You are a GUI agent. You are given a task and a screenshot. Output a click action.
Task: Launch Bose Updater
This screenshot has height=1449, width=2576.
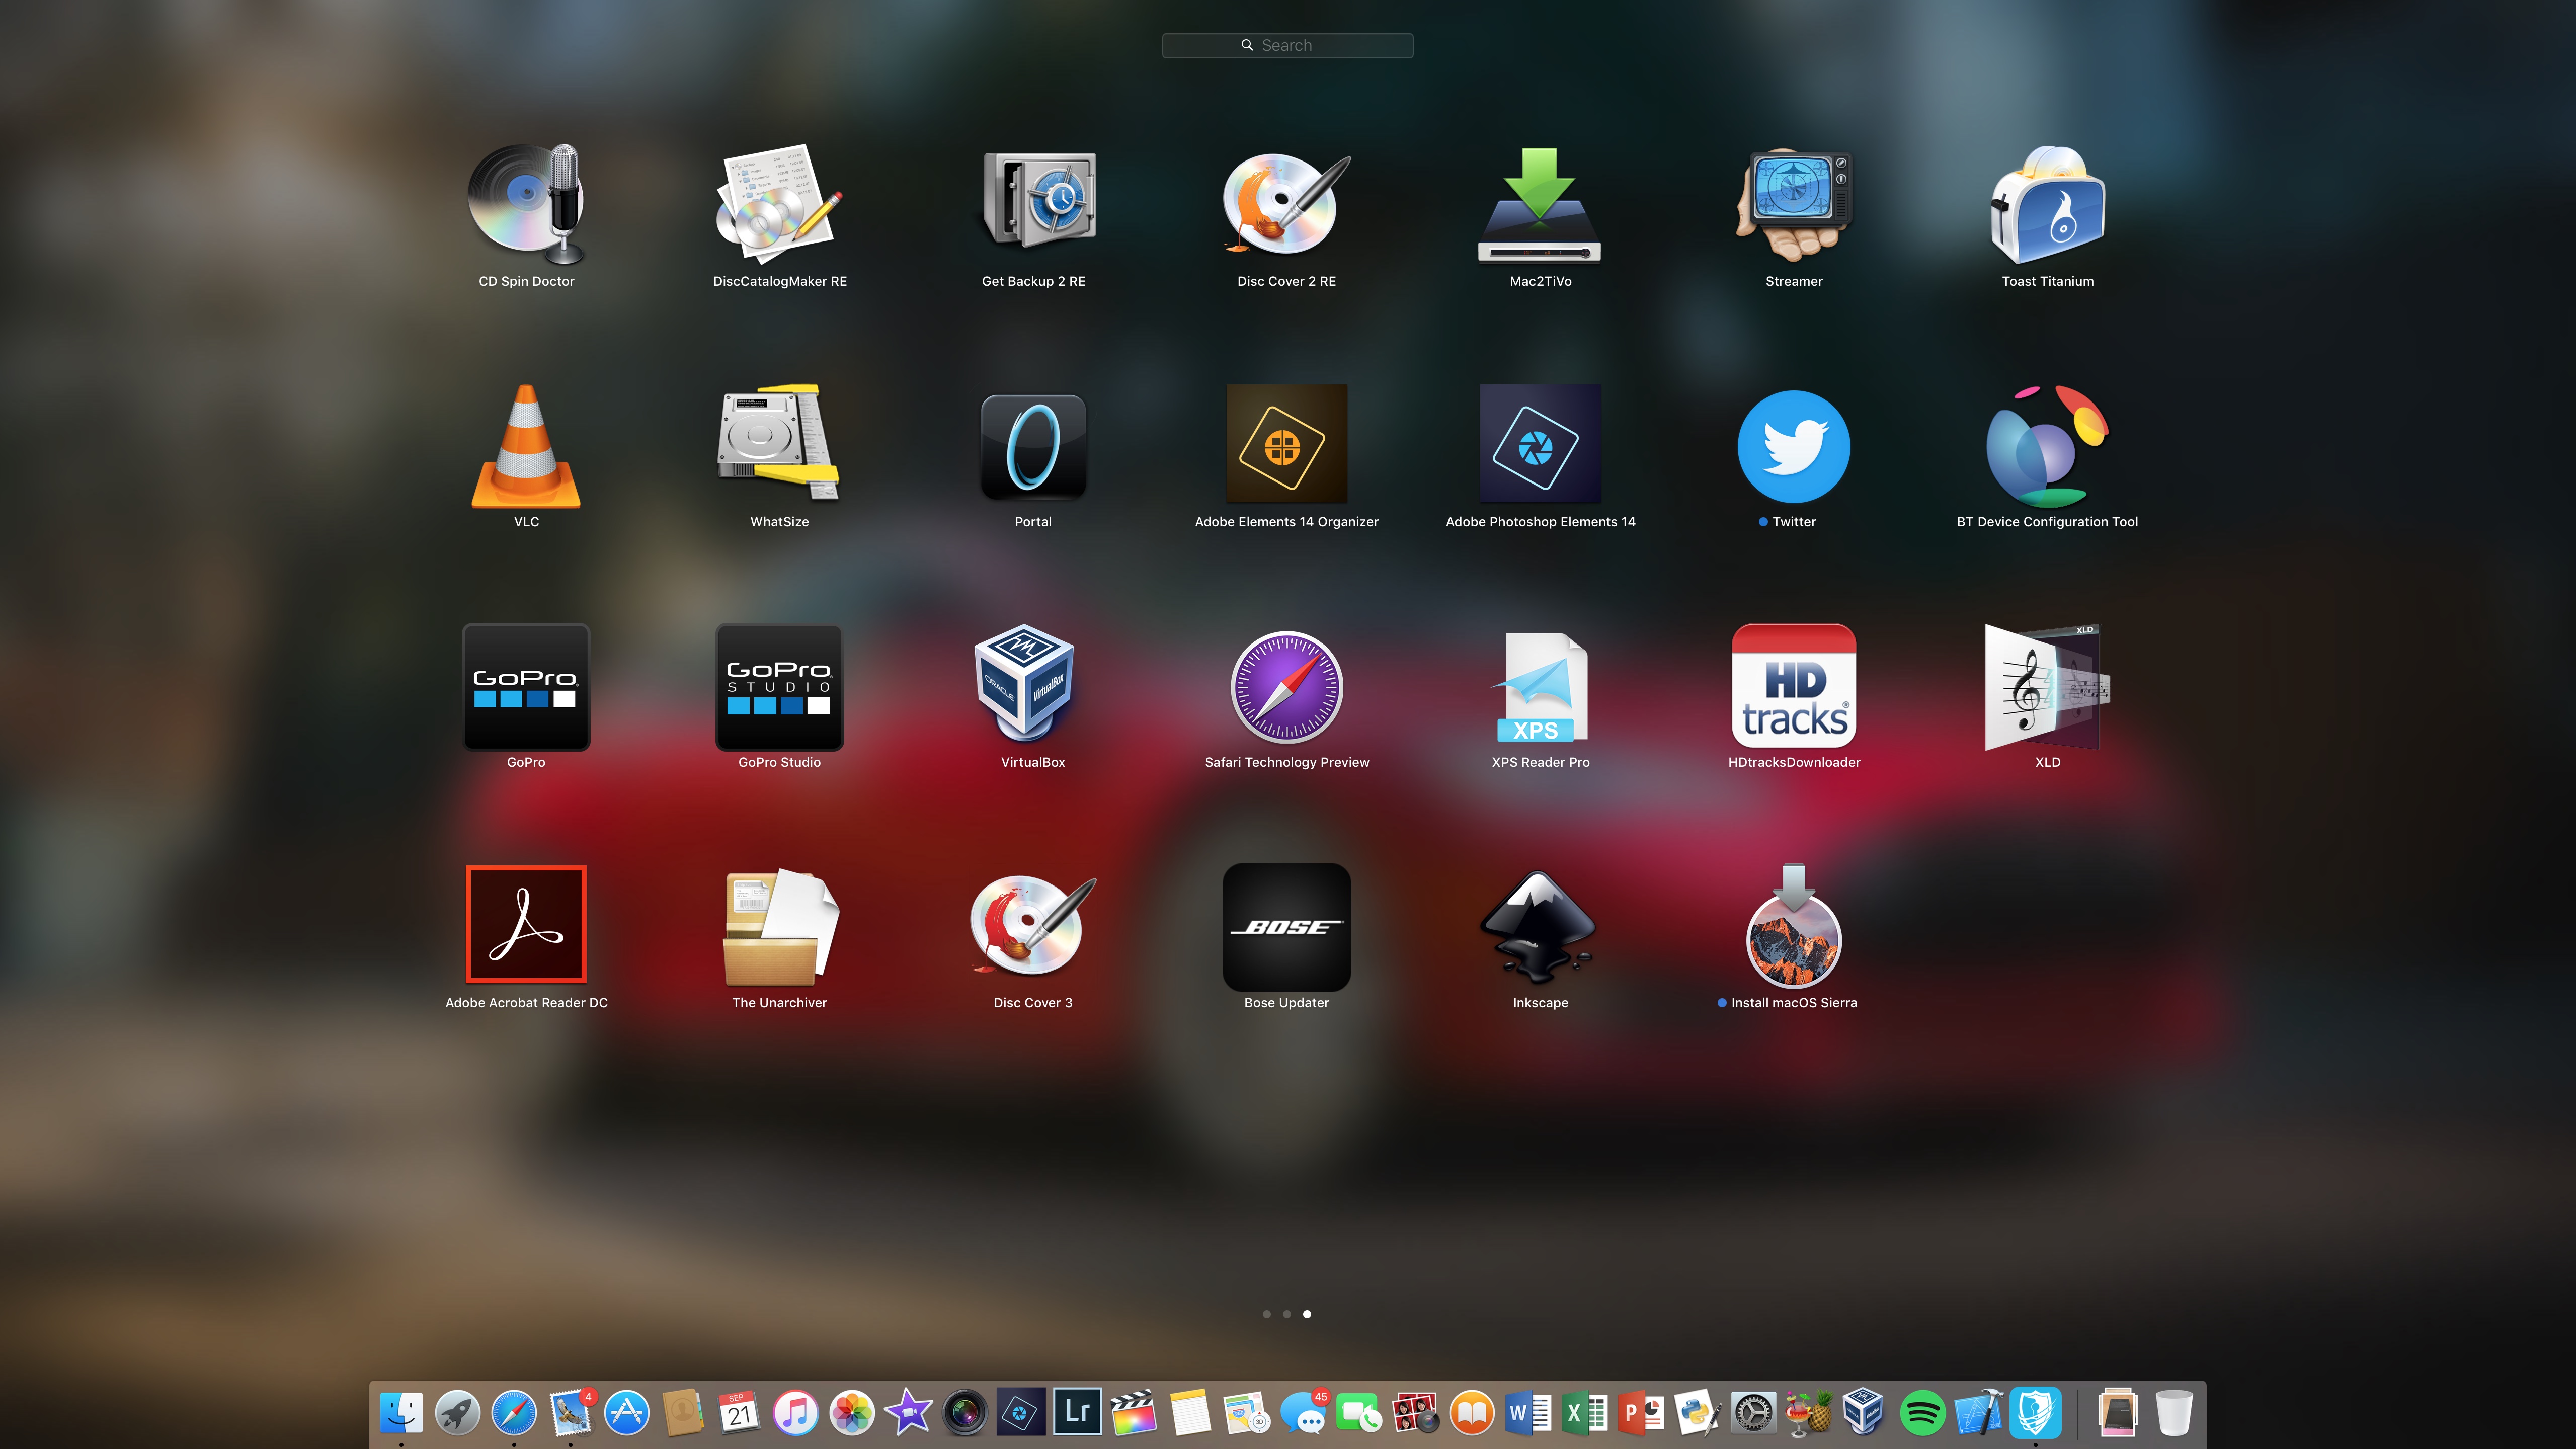[x=1286, y=926]
